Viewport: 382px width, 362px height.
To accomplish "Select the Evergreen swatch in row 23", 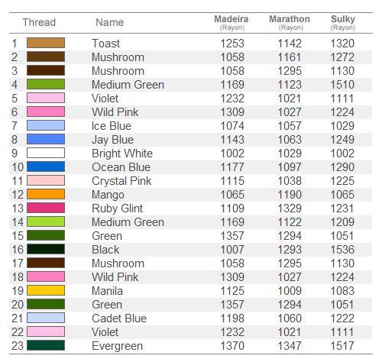I will coord(46,345).
